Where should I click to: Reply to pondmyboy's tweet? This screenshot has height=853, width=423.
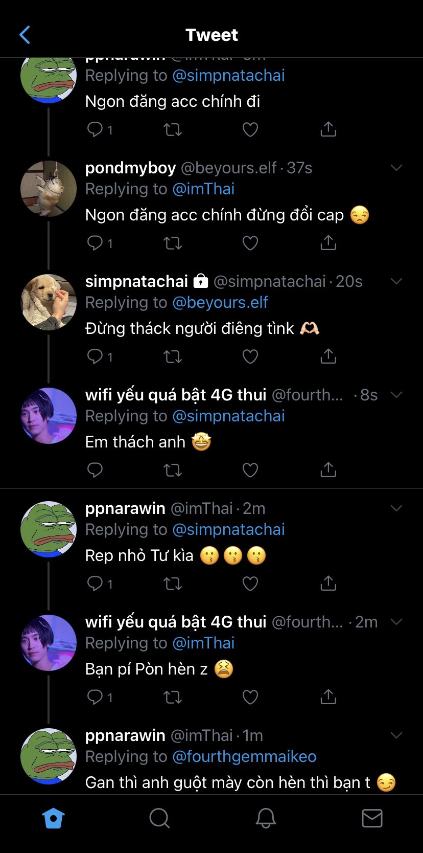coord(96,242)
